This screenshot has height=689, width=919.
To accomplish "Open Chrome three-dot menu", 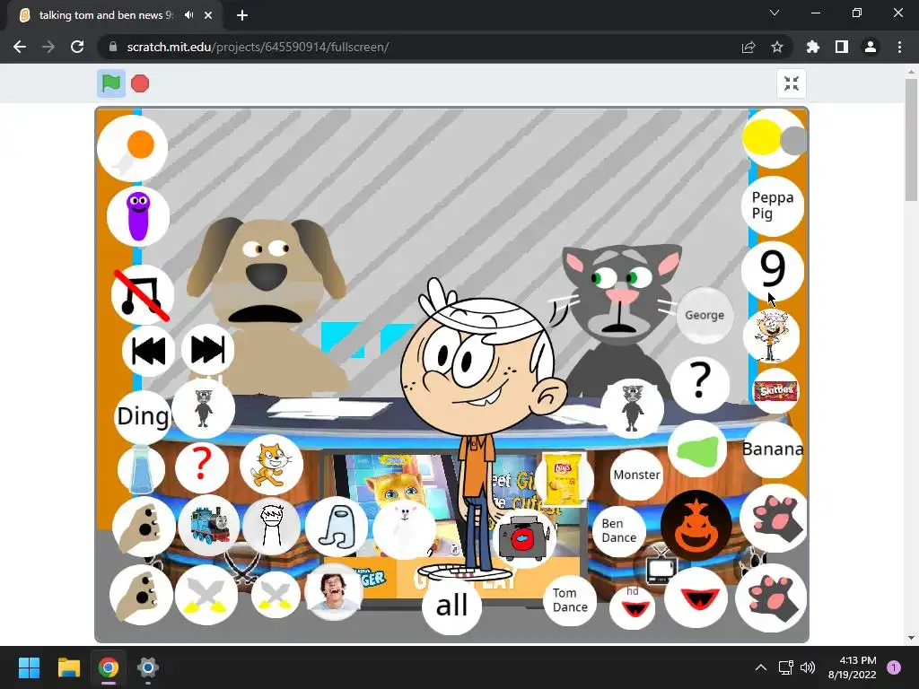I will click(899, 47).
